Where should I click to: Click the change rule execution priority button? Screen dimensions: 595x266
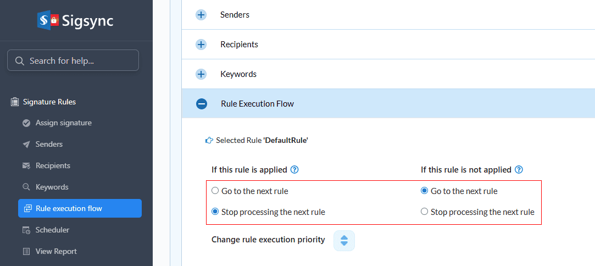pyautogui.click(x=344, y=240)
